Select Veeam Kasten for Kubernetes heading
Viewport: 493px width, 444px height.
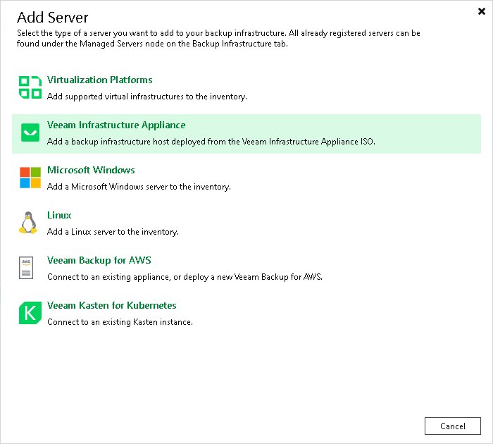pyautogui.click(x=111, y=305)
